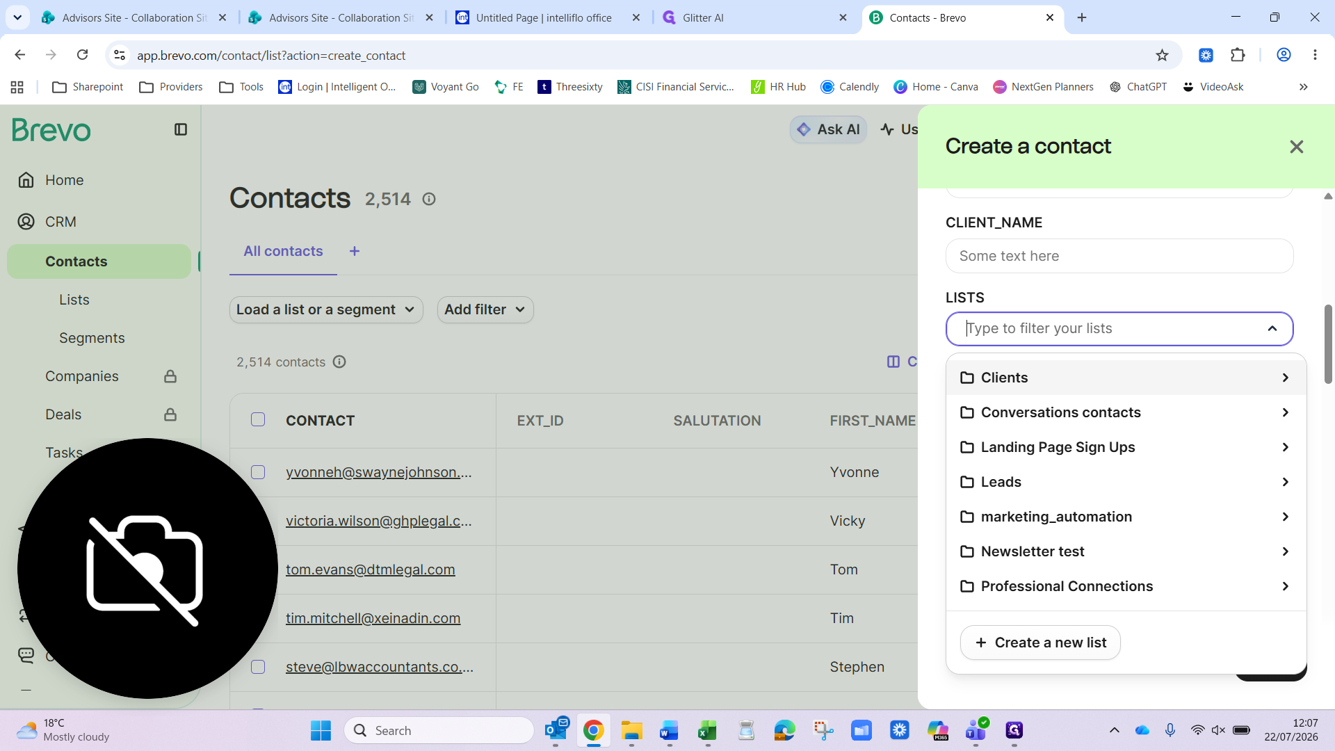Image resolution: width=1335 pixels, height=751 pixels.
Task: Open Word from the taskbar
Action: (669, 730)
